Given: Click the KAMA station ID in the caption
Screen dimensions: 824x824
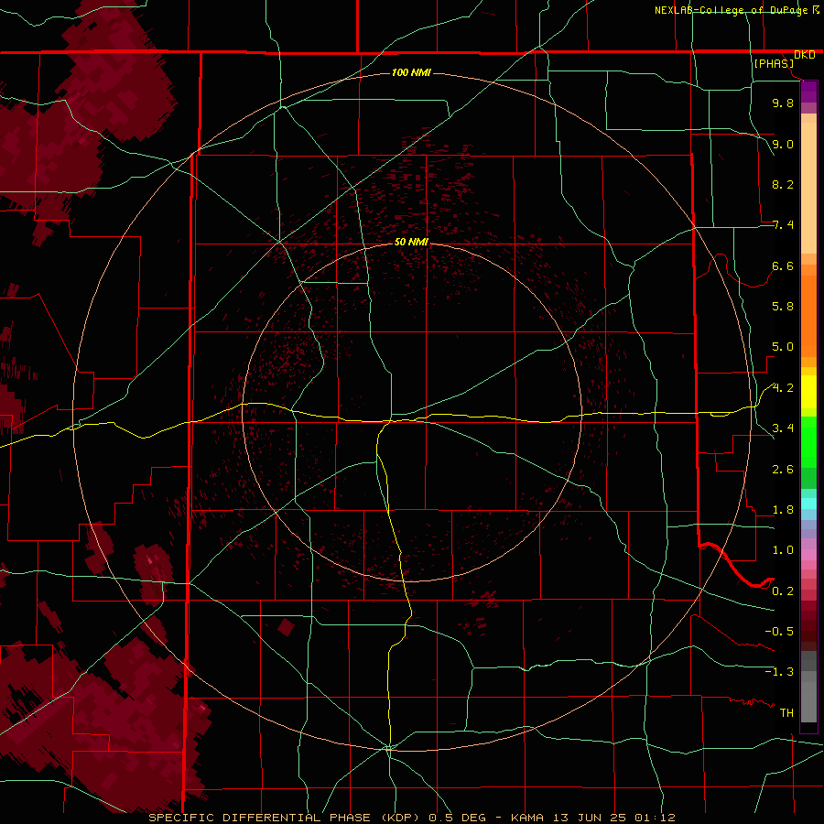Looking at the screenshot, I should pos(528,818).
